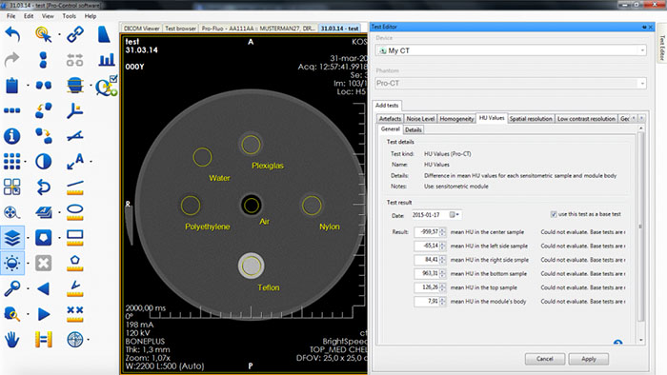667x375 pixels.
Task: Open the Help menu
Action: click(91, 16)
